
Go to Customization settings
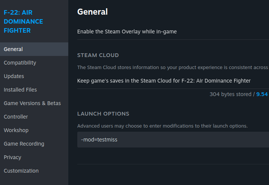(34, 171)
